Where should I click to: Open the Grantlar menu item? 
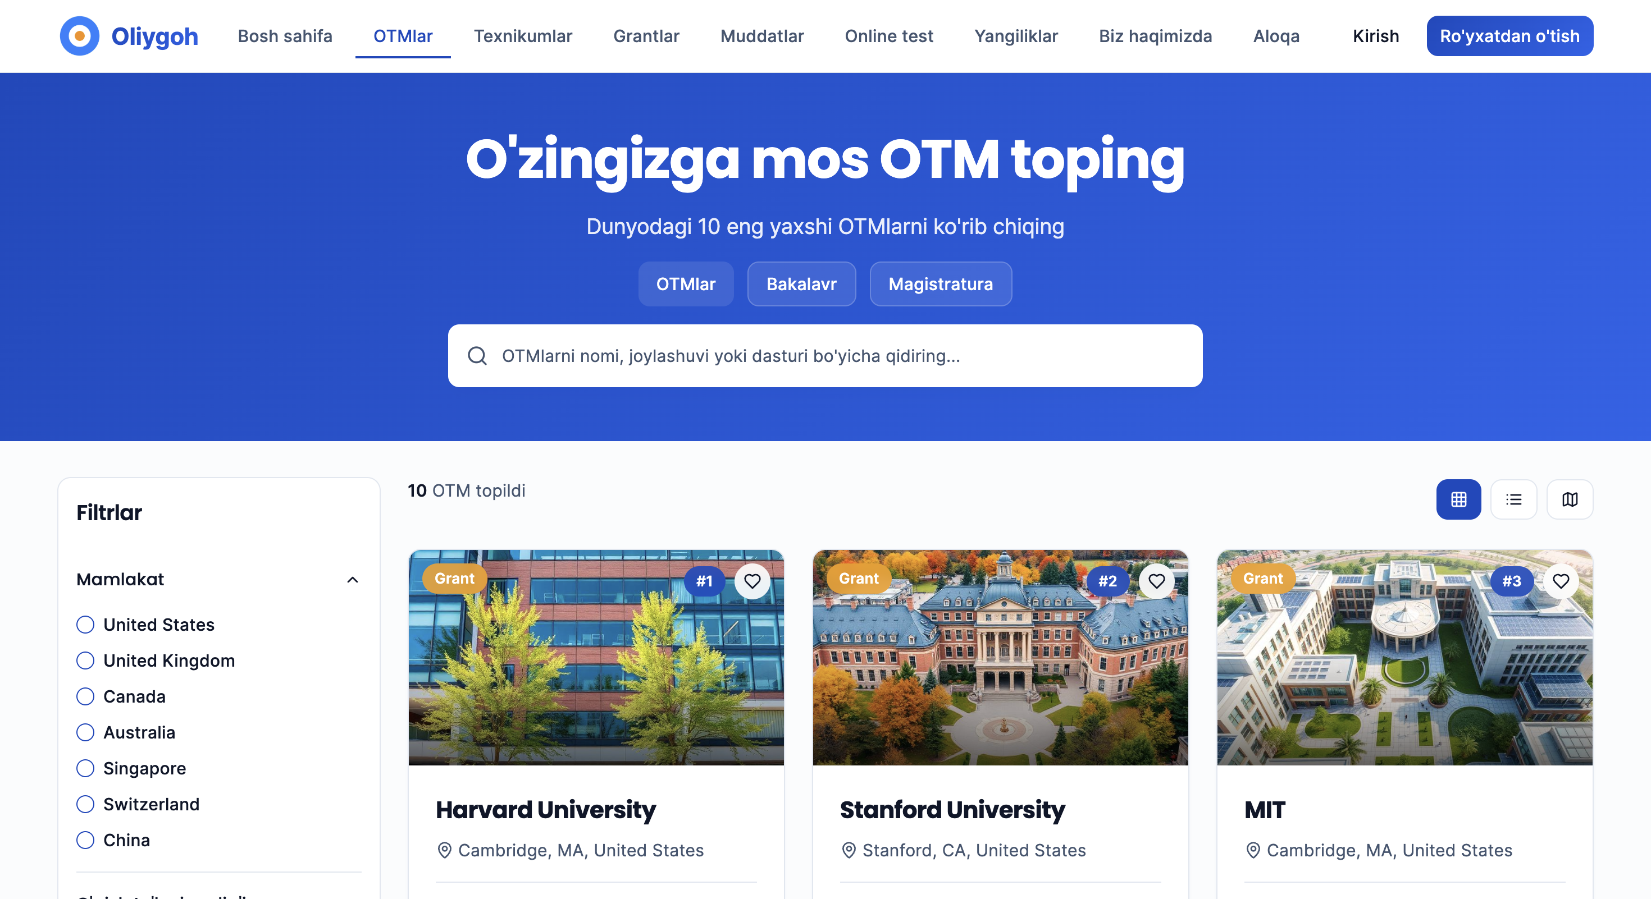coord(646,36)
